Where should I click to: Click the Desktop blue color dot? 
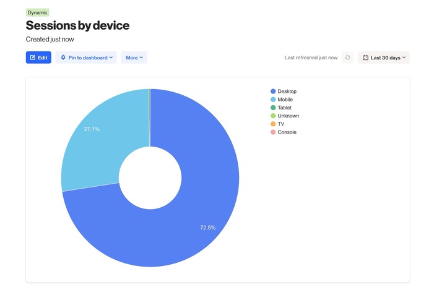click(273, 92)
